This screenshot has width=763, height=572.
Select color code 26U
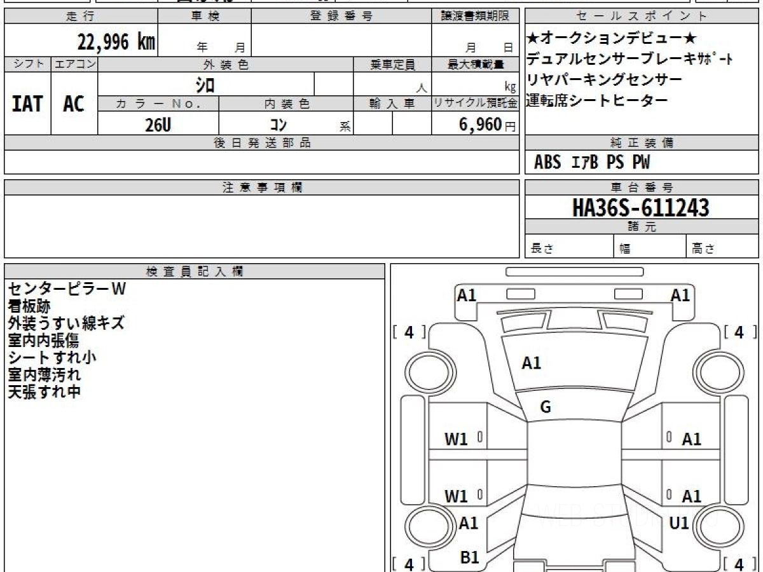158,125
